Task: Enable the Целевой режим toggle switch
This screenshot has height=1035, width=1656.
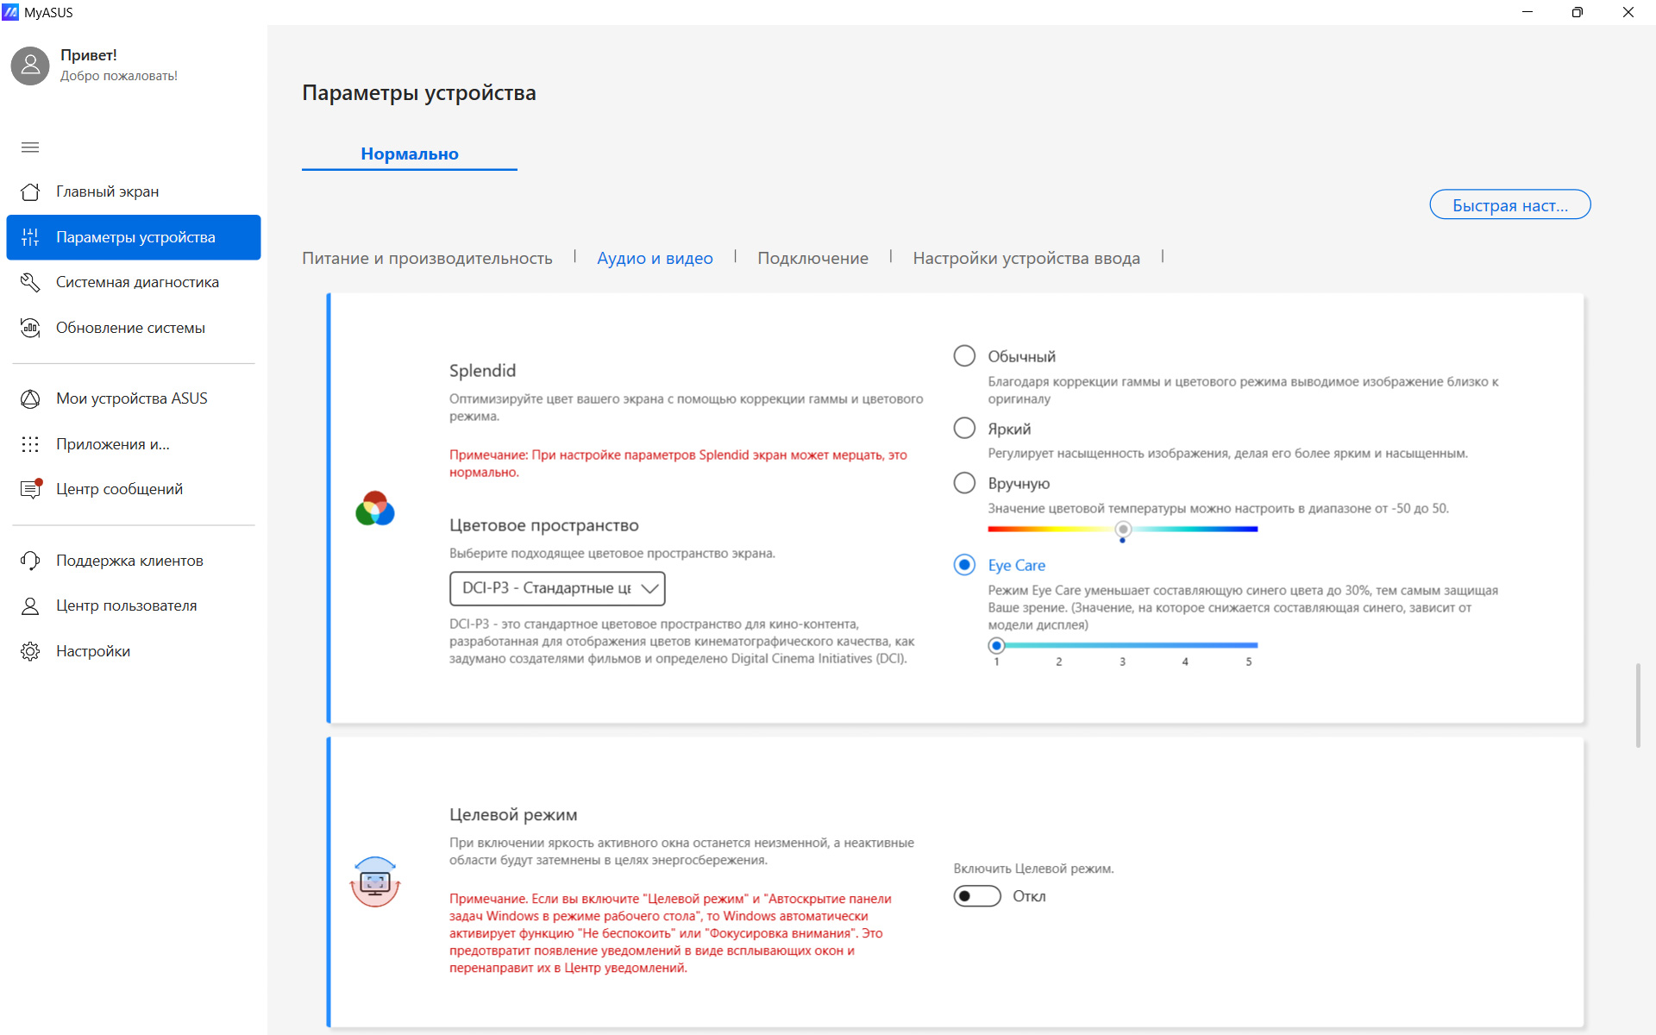Action: [977, 896]
